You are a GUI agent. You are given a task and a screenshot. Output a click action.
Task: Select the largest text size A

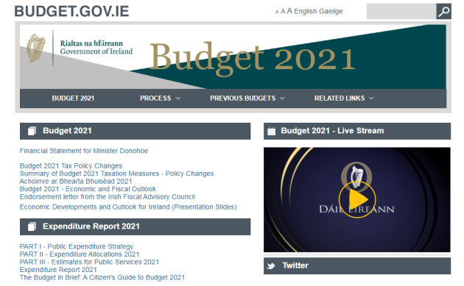point(289,11)
